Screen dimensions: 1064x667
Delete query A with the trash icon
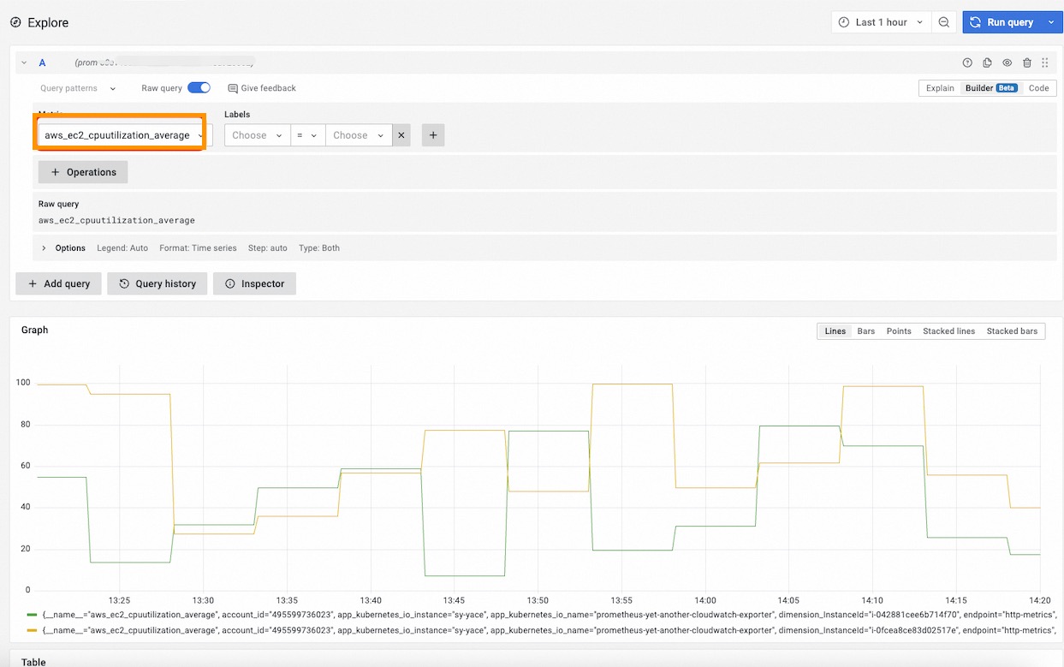[1026, 62]
